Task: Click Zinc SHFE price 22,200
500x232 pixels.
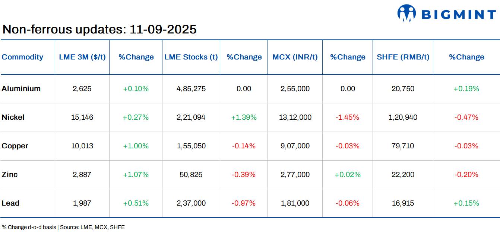Action: (x=403, y=174)
